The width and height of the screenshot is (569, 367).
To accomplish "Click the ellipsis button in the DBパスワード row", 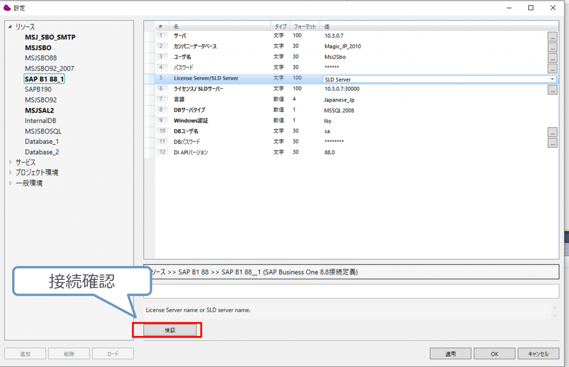I will [552, 142].
